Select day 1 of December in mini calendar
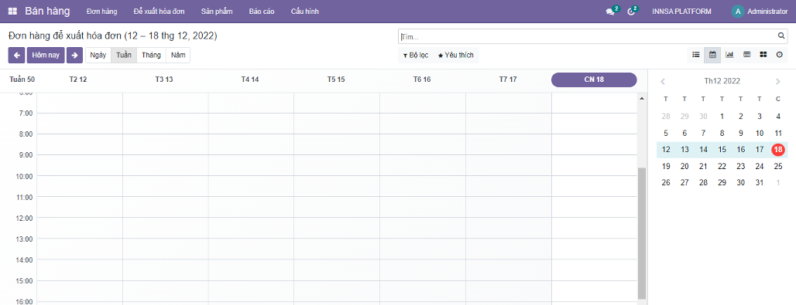 click(x=722, y=117)
